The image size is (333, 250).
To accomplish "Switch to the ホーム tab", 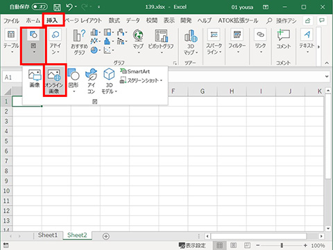I will pyautogui.click(x=33, y=21).
